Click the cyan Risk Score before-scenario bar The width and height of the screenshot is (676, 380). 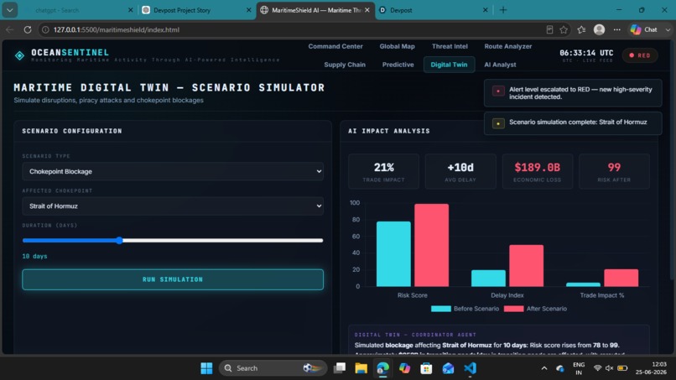point(393,254)
